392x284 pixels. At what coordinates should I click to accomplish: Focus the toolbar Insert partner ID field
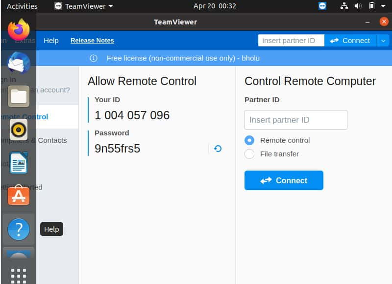coord(291,41)
